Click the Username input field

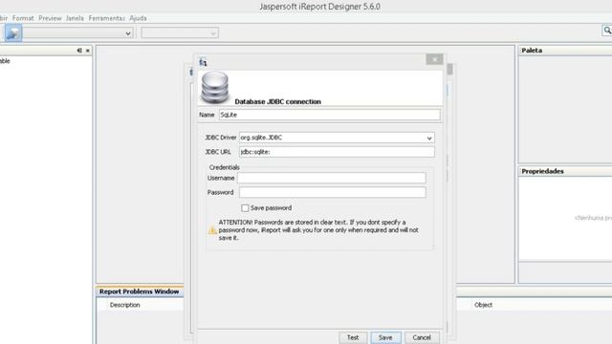pos(332,178)
